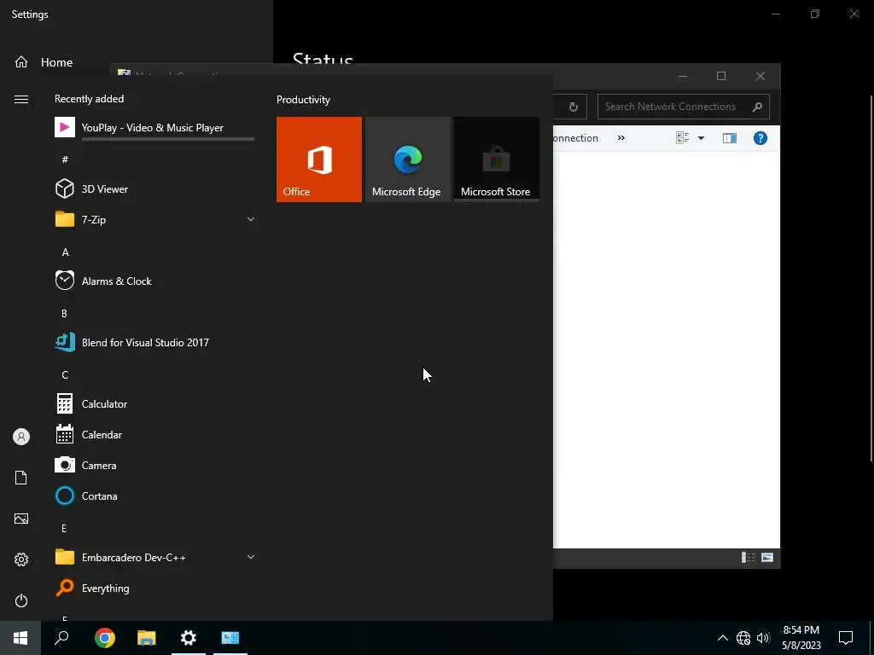Jump to the B letter group
Screen dimensions: 874x655
[64, 314]
